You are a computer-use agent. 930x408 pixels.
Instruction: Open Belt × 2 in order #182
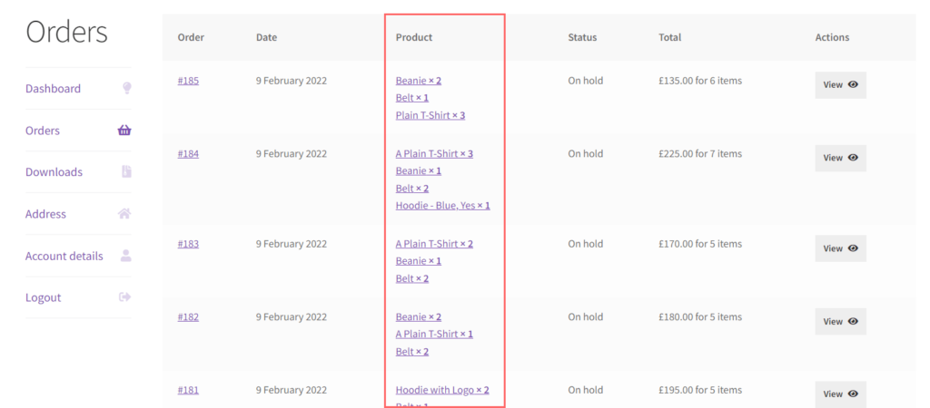point(412,353)
